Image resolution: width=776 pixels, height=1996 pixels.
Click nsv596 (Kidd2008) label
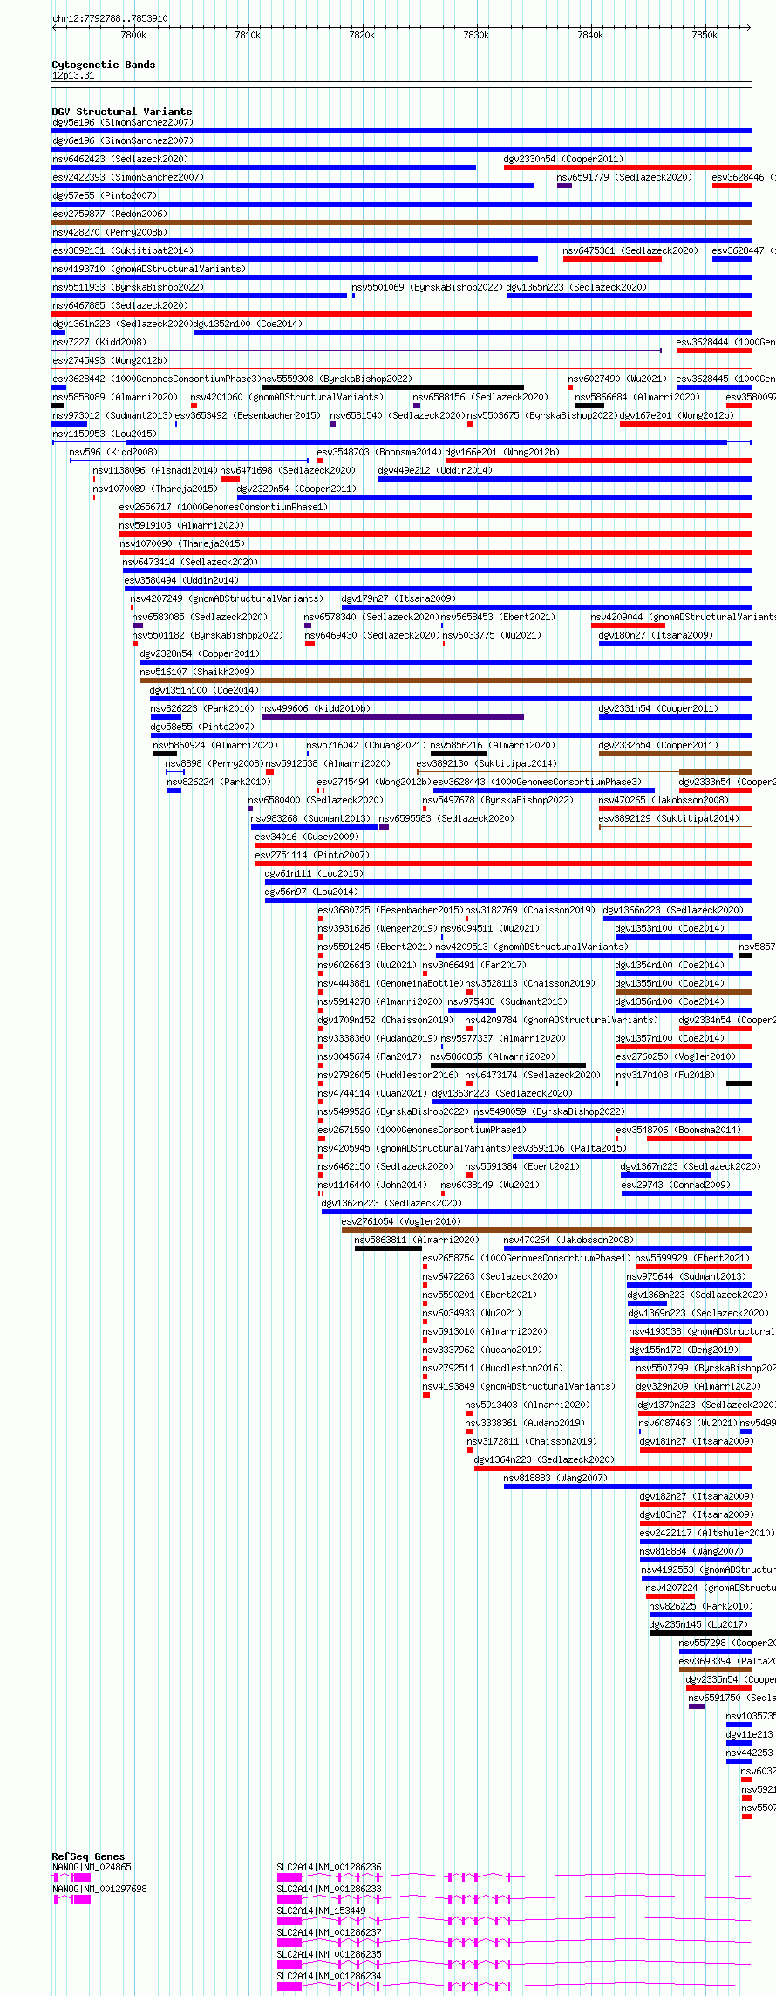(113, 453)
